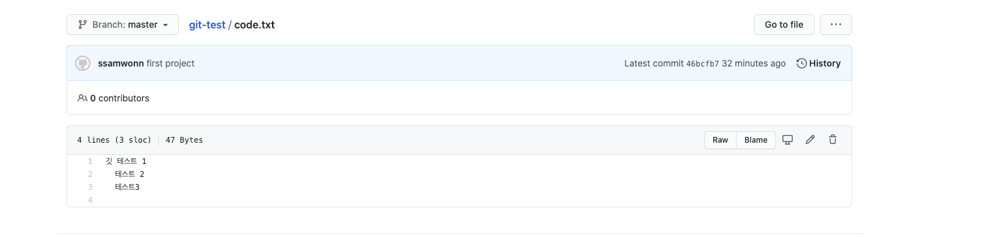Click the History clock icon

802,63
